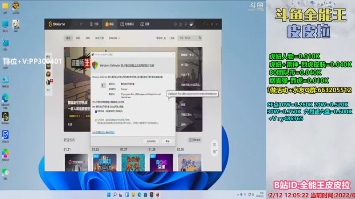Click the round CF game sidebar icon
355x199 pixels.
[48, 74]
